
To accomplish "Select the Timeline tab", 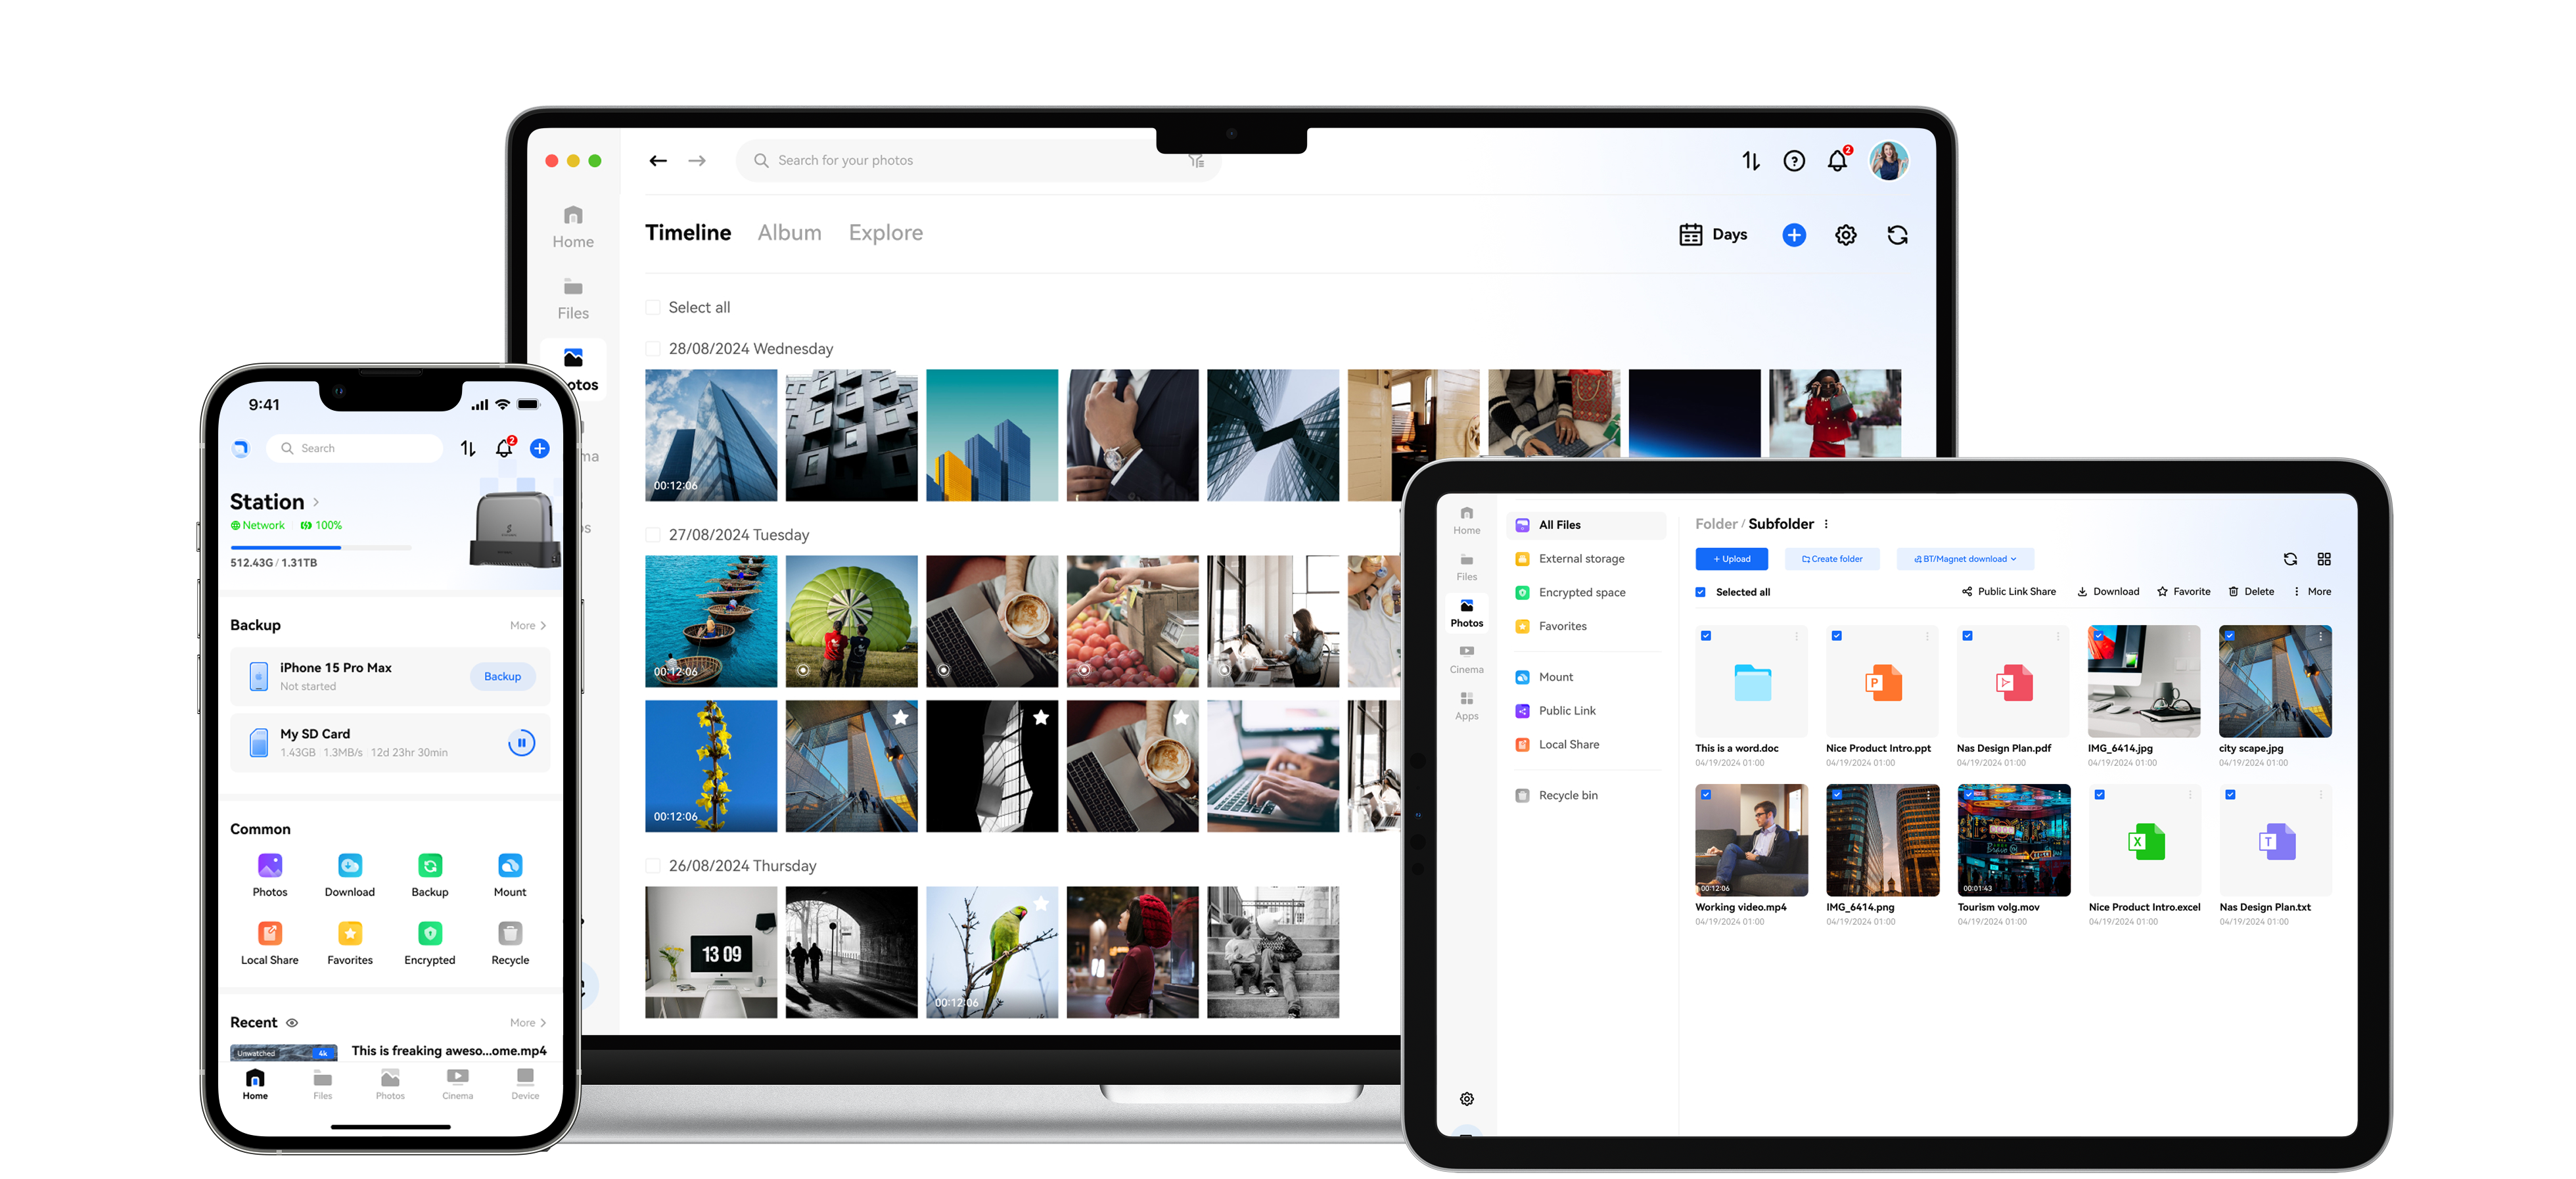I will [688, 232].
